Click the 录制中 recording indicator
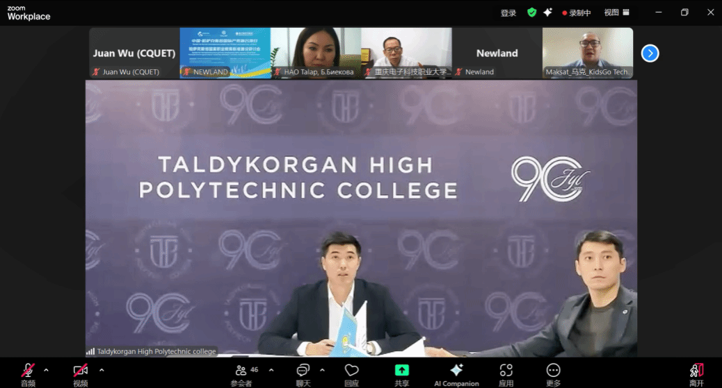The height and width of the screenshot is (388, 722). 577,12
